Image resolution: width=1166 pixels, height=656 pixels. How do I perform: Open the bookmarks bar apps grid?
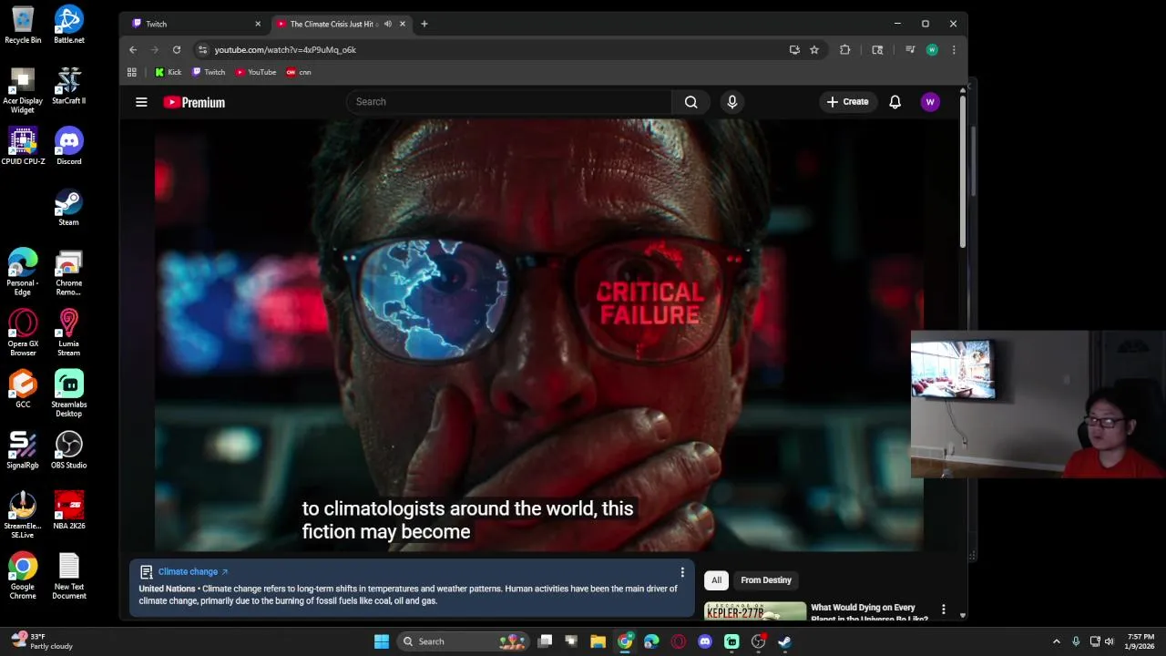pos(132,72)
